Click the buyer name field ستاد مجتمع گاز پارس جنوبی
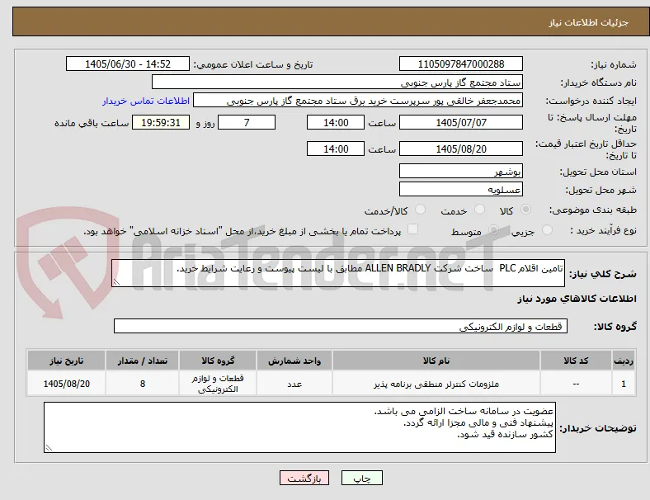The image size is (650, 500). [337, 82]
